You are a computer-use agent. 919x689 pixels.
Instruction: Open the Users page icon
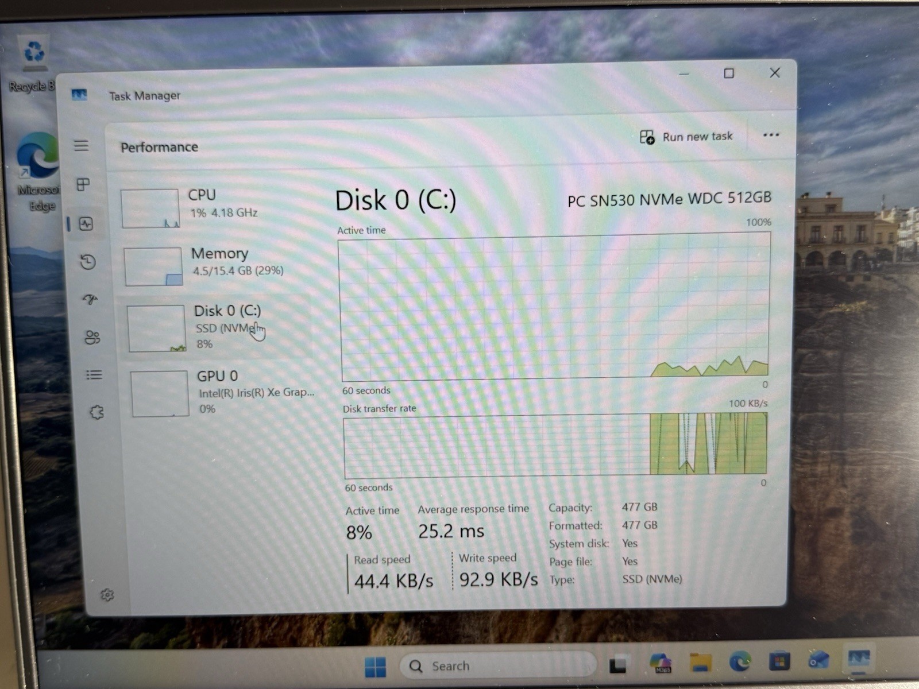[92, 337]
